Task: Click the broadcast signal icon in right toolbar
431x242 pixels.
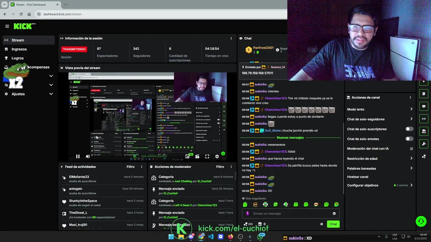Action: click(x=424, y=119)
